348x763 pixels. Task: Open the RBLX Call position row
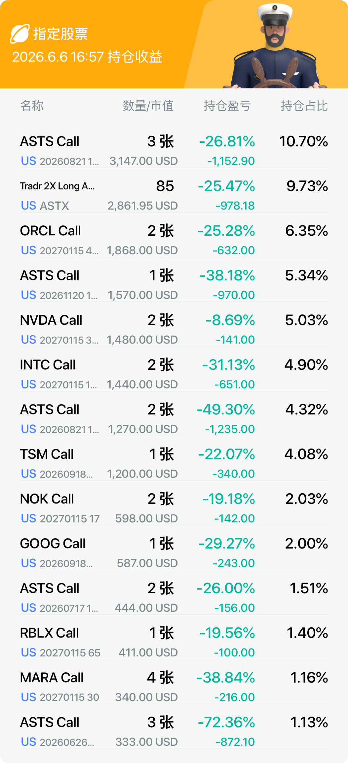[x=174, y=642]
